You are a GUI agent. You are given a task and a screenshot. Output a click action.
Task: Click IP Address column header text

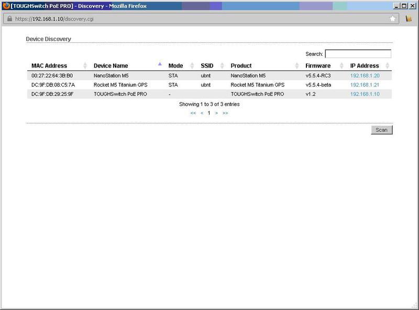coord(365,66)
